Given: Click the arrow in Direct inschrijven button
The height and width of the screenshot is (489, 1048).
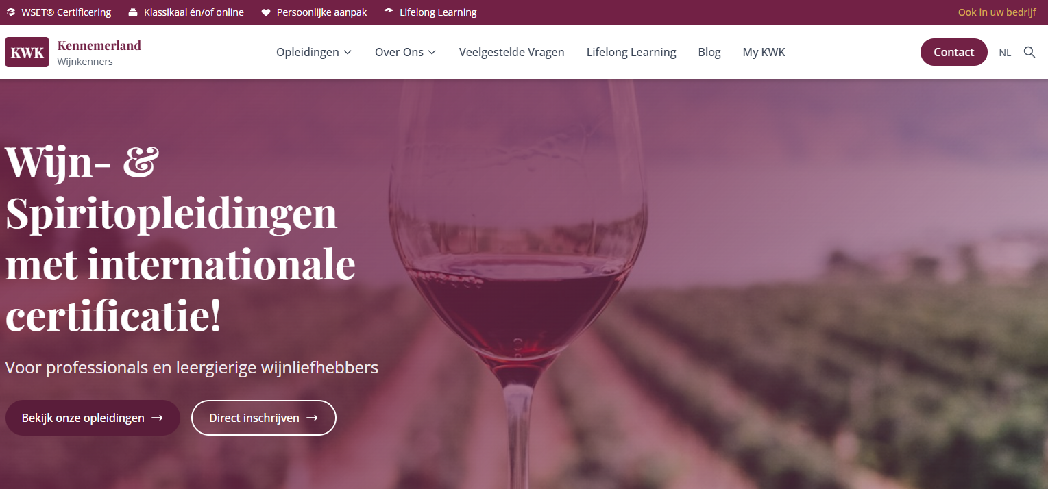Looking at the screenshot, I should pyautogui.click(x=312, y=418).
